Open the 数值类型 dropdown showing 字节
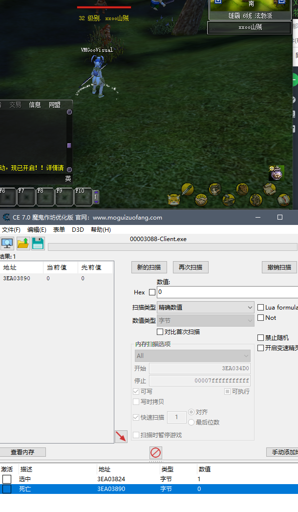Screen dimensions: 298x512 (206, 321)
